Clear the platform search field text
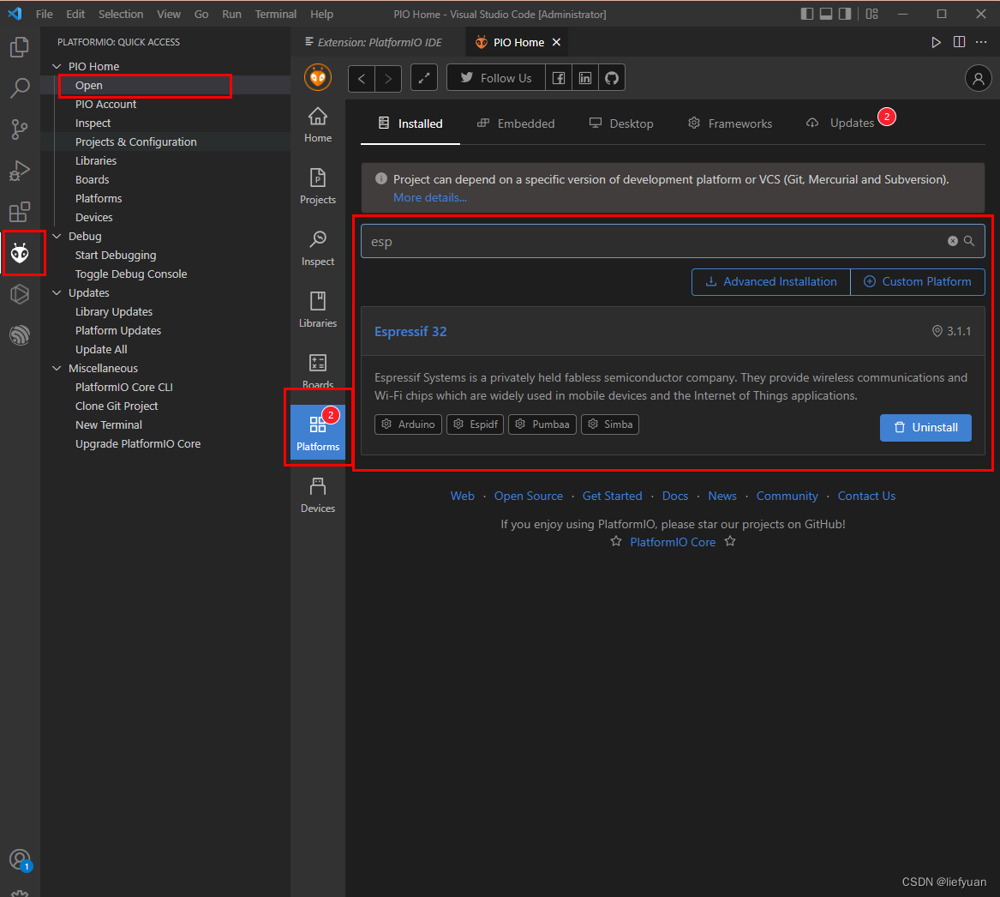1000x897 pixels. 952,241
